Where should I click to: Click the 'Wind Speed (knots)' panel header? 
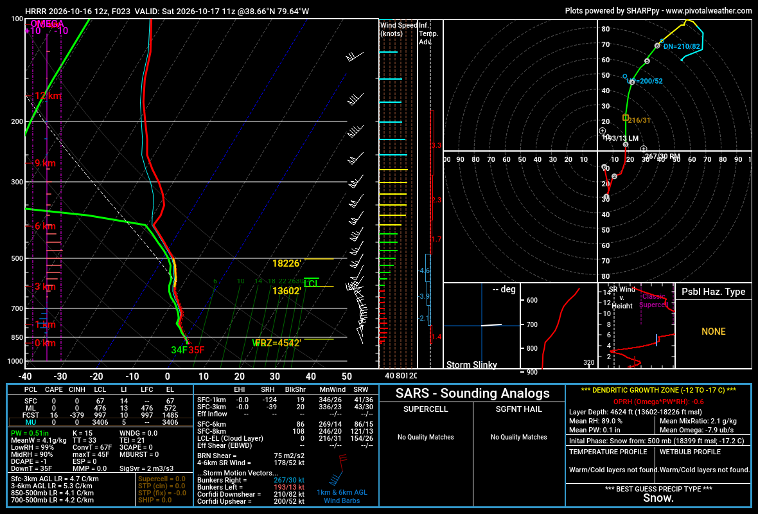398,29
